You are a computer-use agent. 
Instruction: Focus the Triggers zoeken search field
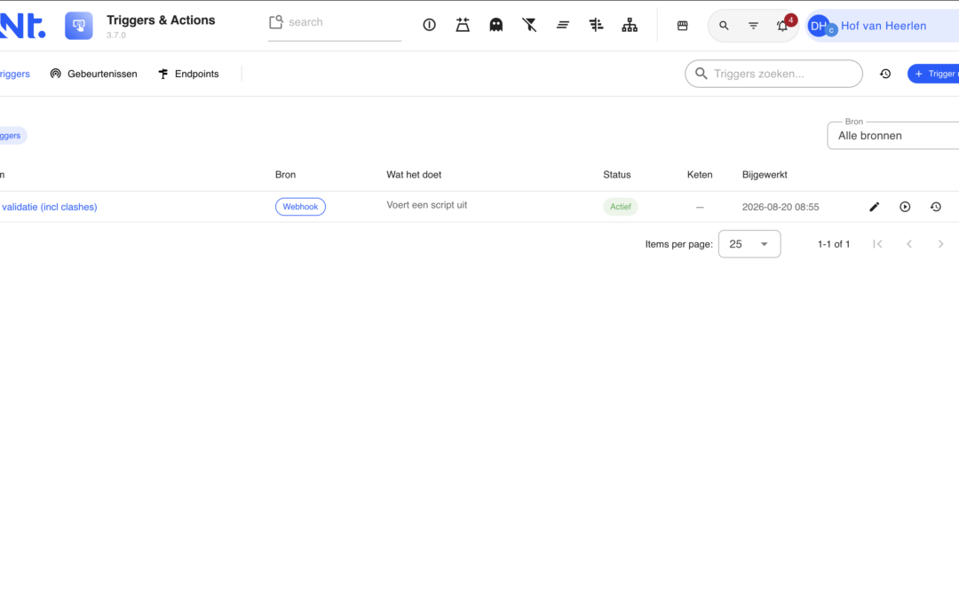(773, 74)
